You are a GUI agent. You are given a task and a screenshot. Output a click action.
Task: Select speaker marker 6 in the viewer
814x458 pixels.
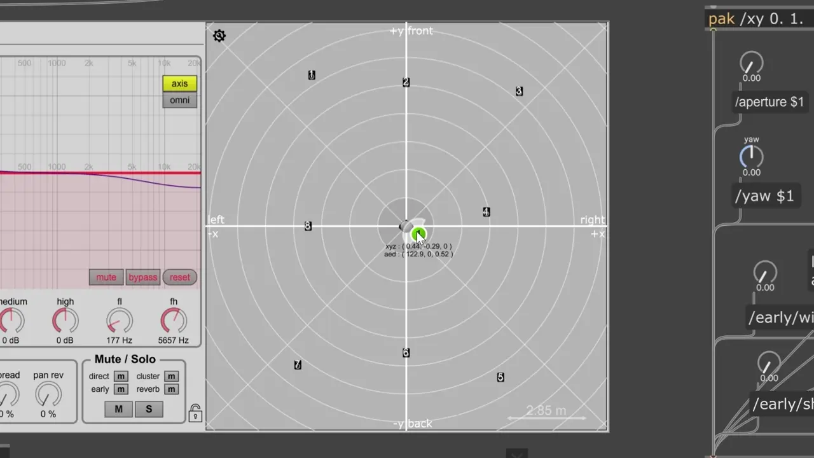[x=406, y=353]
